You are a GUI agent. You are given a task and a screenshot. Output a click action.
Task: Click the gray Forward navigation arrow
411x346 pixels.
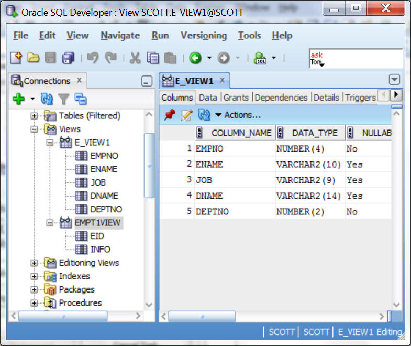[224, 58]
